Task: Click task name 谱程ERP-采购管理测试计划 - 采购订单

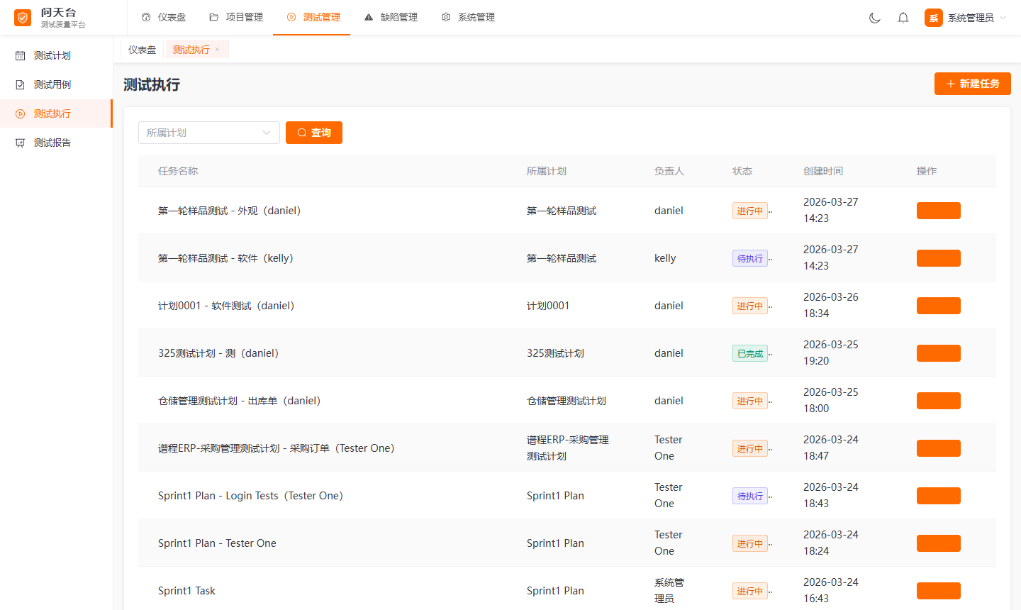Action: (277, 448)
